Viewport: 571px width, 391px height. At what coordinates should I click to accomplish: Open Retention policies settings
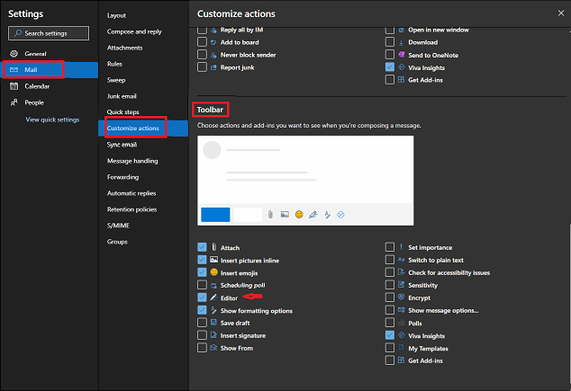(x=131, y=209)
